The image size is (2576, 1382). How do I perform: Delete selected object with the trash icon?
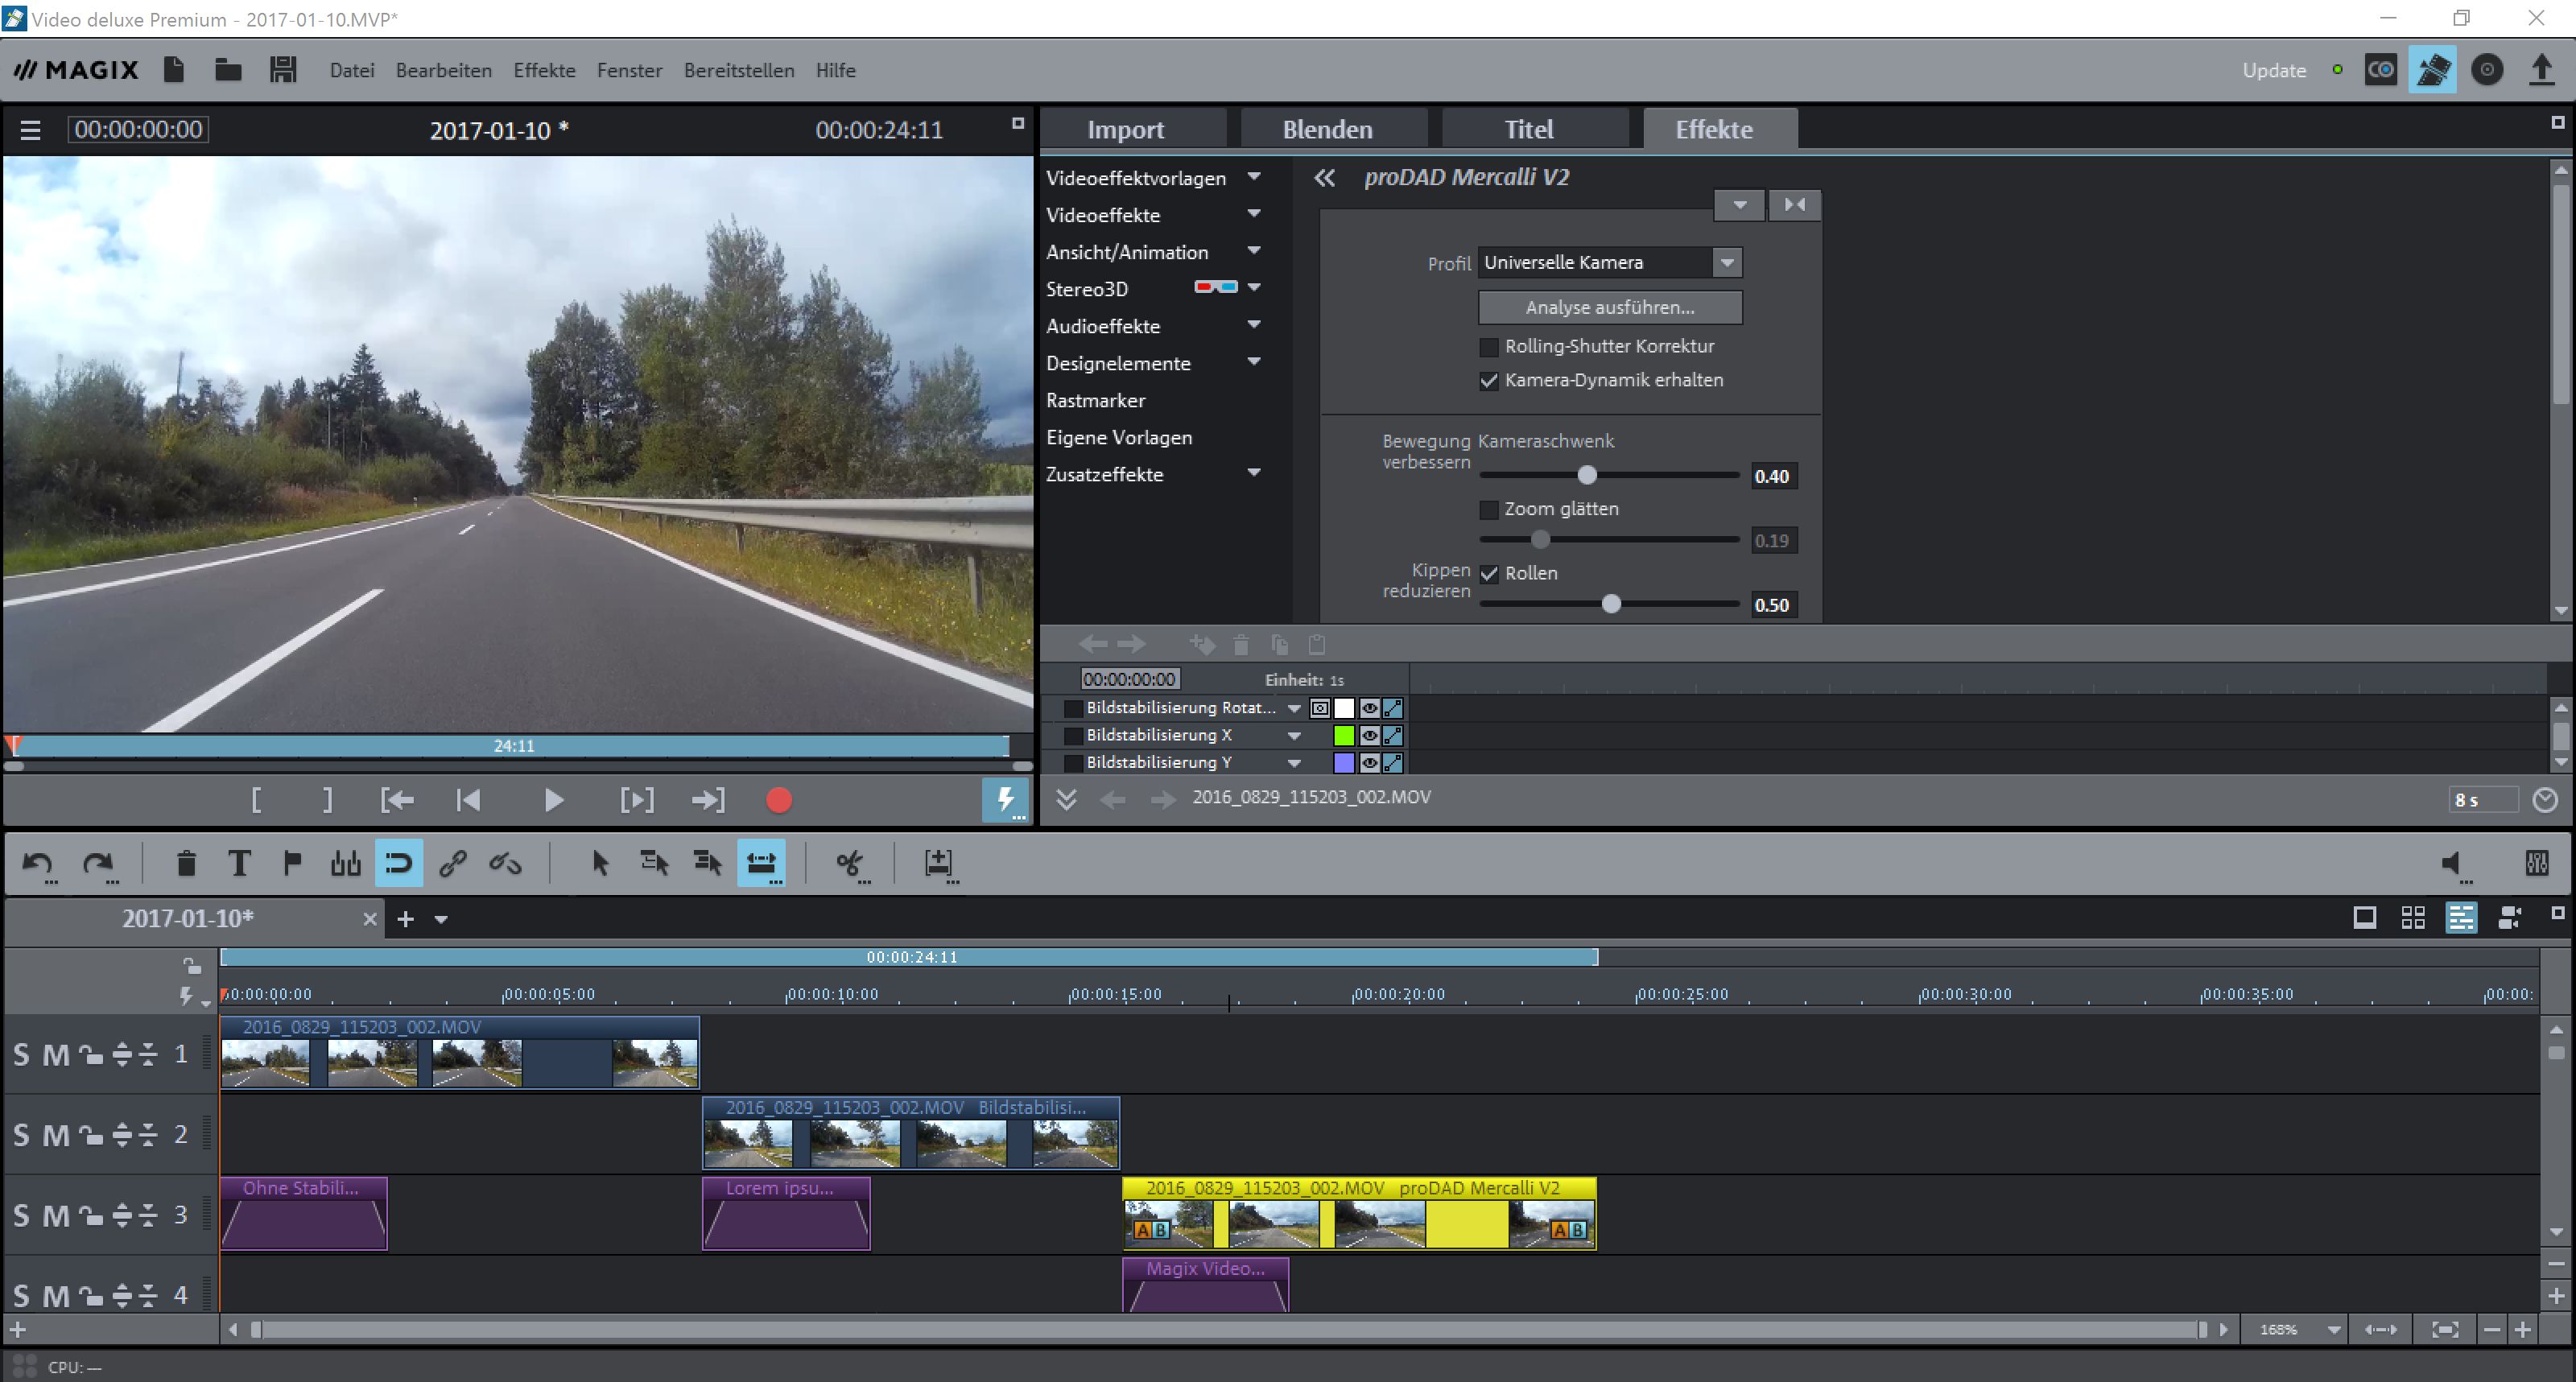pos(186,863)
